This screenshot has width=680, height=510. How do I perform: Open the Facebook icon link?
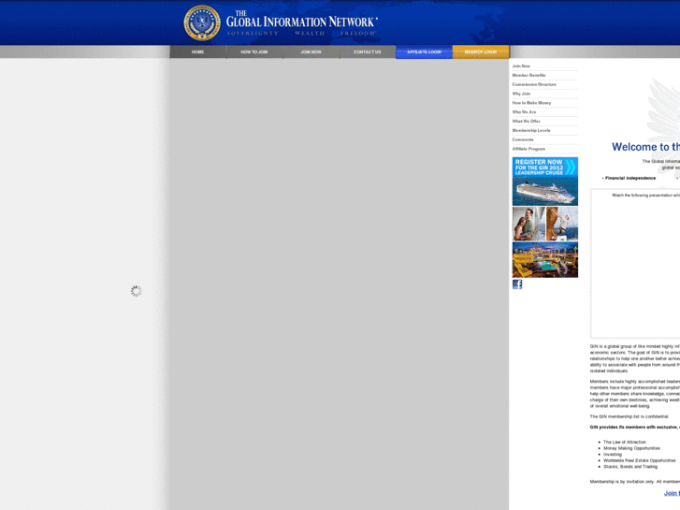[517, 284]
